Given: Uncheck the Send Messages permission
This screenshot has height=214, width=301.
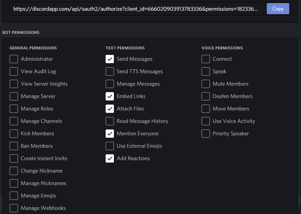Looking at the screenshot, I should (x=110, y=59).
